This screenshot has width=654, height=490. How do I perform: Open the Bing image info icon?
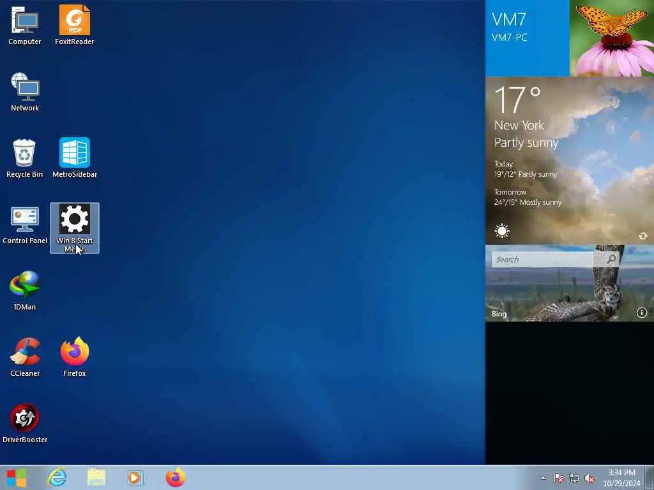point(642,313)
